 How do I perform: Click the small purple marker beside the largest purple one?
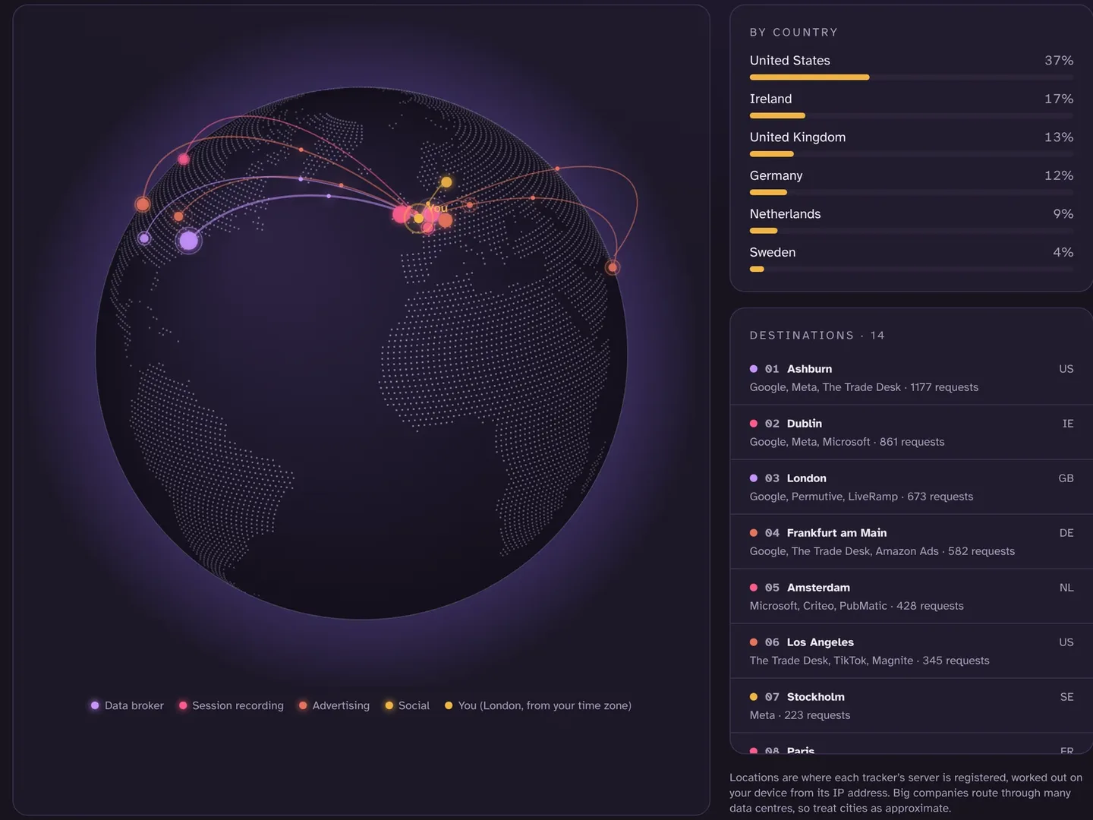[144, 238]
